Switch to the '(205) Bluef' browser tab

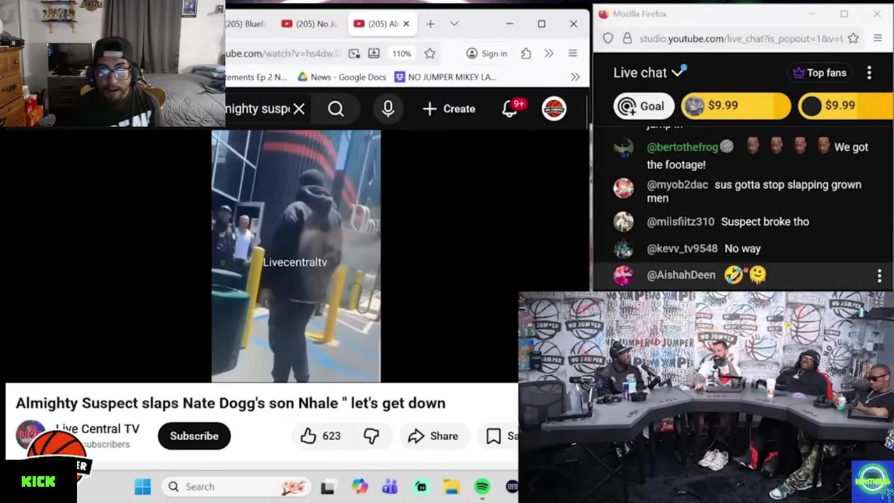point(247,24)
